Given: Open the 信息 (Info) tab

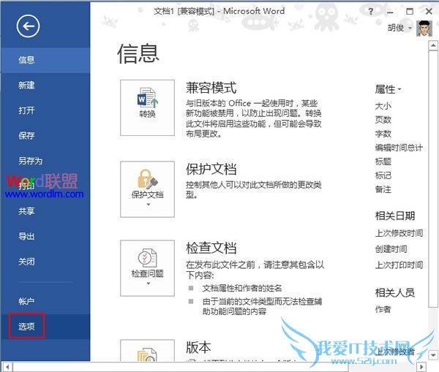Looking at the screenshot, I should click(45, 60).
